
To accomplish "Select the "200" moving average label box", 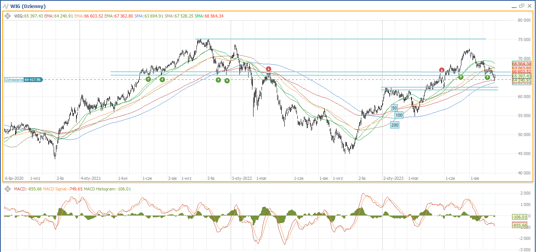I will [x=395, y=125].
